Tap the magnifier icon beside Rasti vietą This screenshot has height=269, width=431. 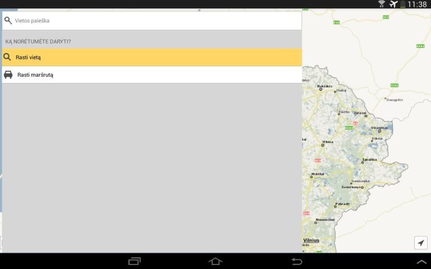(7, 57)
